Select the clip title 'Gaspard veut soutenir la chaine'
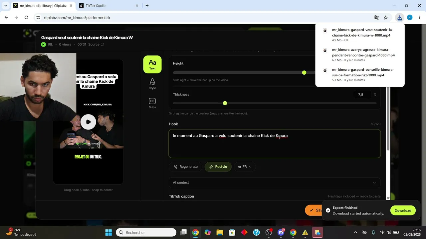 click(87, 38)
